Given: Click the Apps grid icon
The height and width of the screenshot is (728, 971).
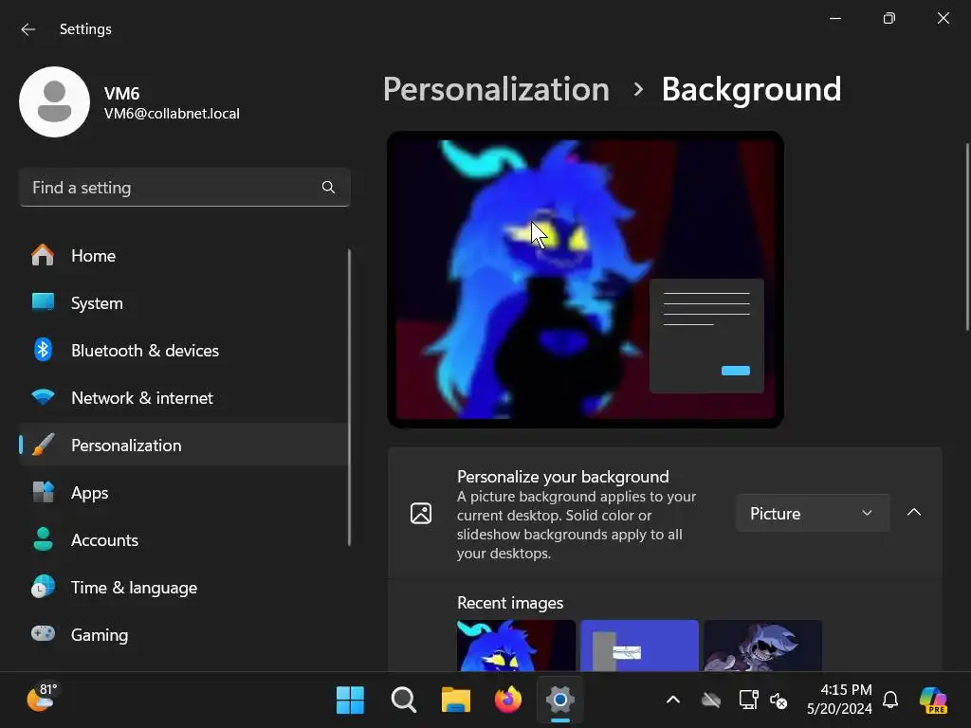Looking at the screenshot, I should point(43,492).
